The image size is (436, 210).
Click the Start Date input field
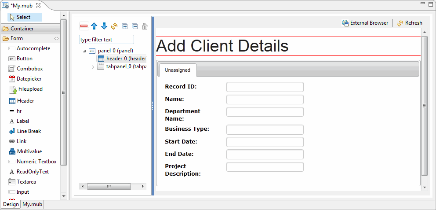(x=265, y=142)
